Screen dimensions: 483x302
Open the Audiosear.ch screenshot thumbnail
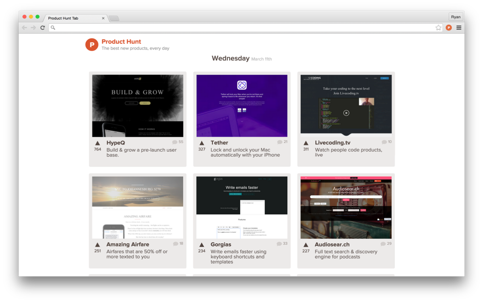[346, 207]
